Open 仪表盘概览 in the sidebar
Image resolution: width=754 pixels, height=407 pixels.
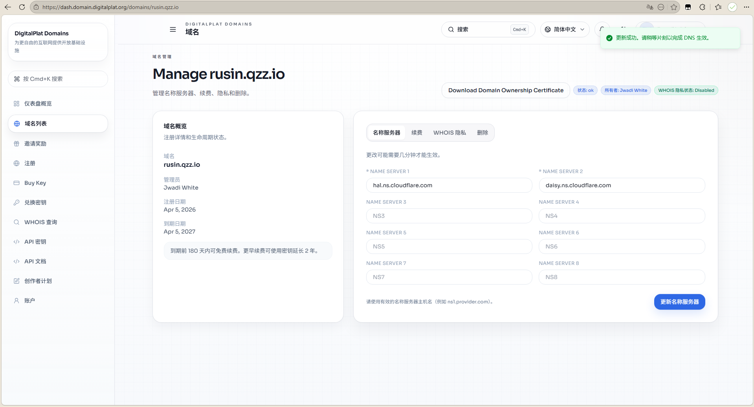pyautogui.click(x=38, y=104)
